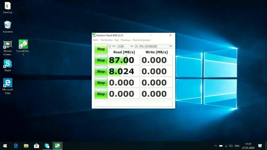The height and width of the screenshot is (150, 267).
Task: Click the large top Stop button
Action: tap(101, 49)
